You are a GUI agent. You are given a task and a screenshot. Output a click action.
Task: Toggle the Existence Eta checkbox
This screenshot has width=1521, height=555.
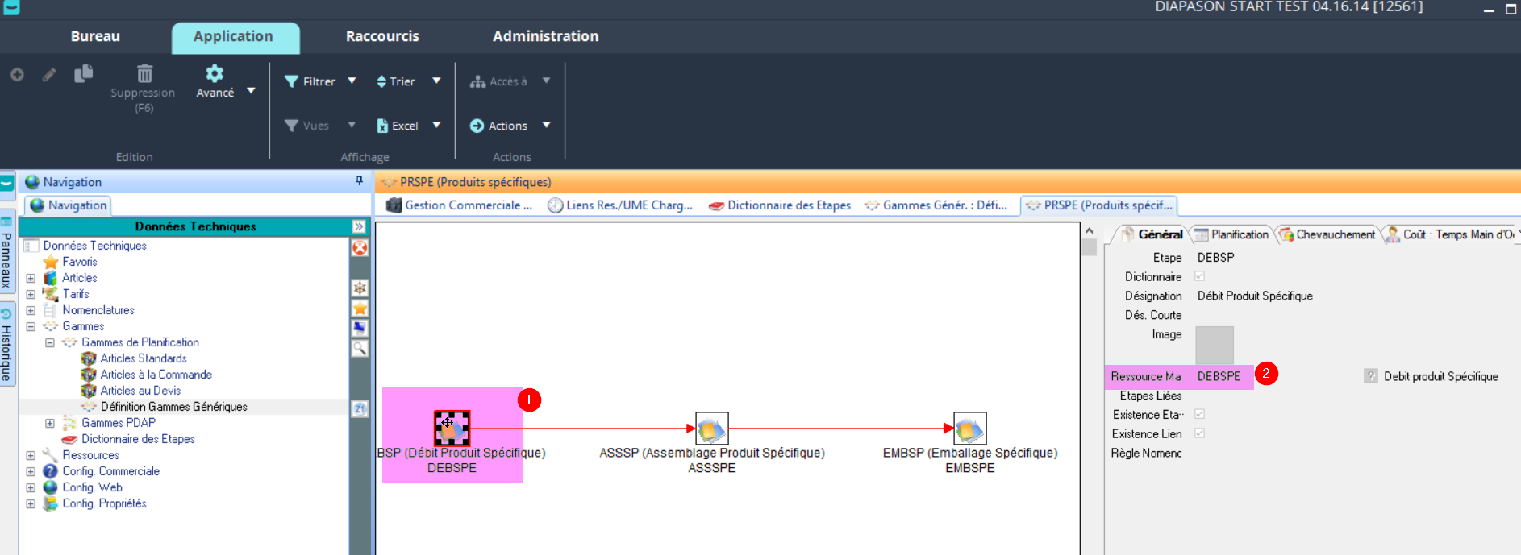1199,414
